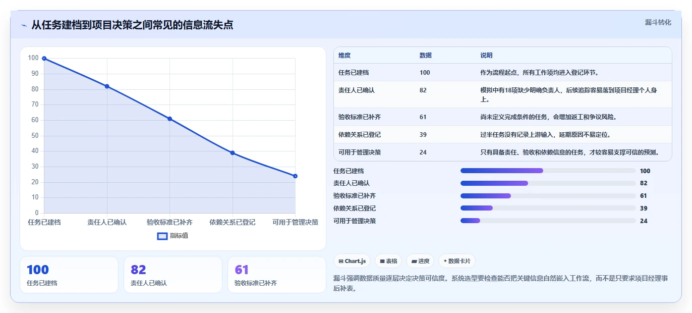
Task: Click the 依赖关系已登记 progress bar
Action: pyautogui.click(x=548, y=208)
